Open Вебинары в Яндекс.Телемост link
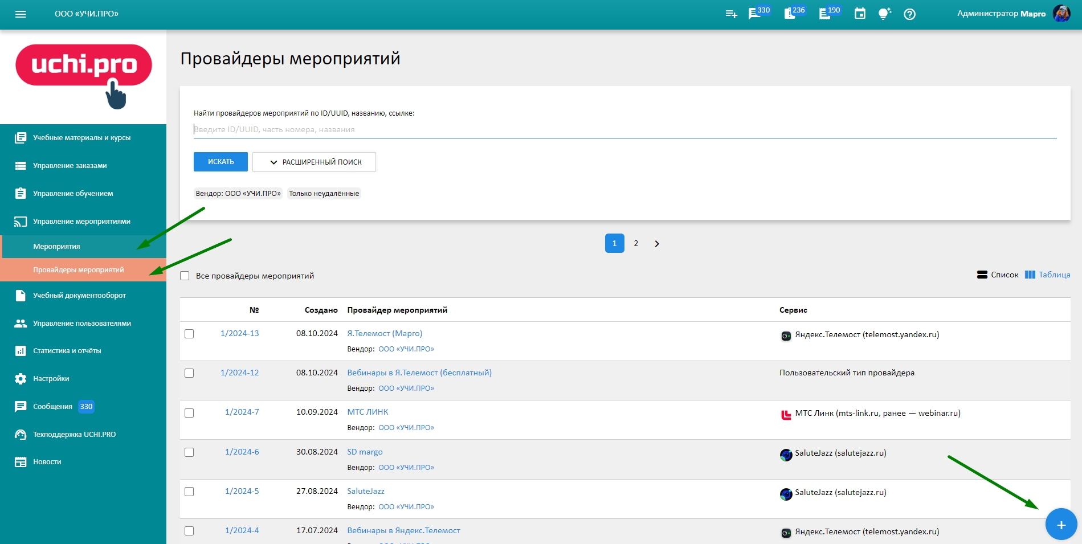1082x544 pixels. click(403, 530)
